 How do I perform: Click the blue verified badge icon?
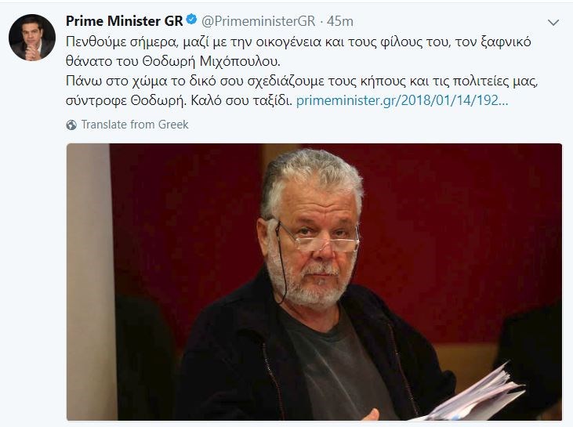click(x=192, y=19)
